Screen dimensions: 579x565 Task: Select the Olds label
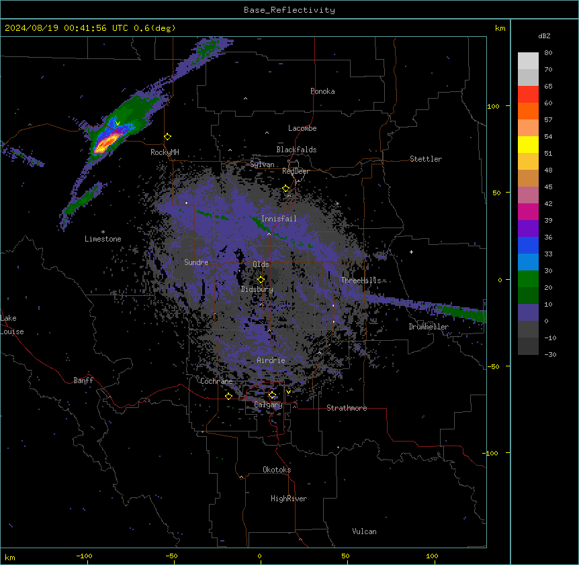click(x=261, y=264)
